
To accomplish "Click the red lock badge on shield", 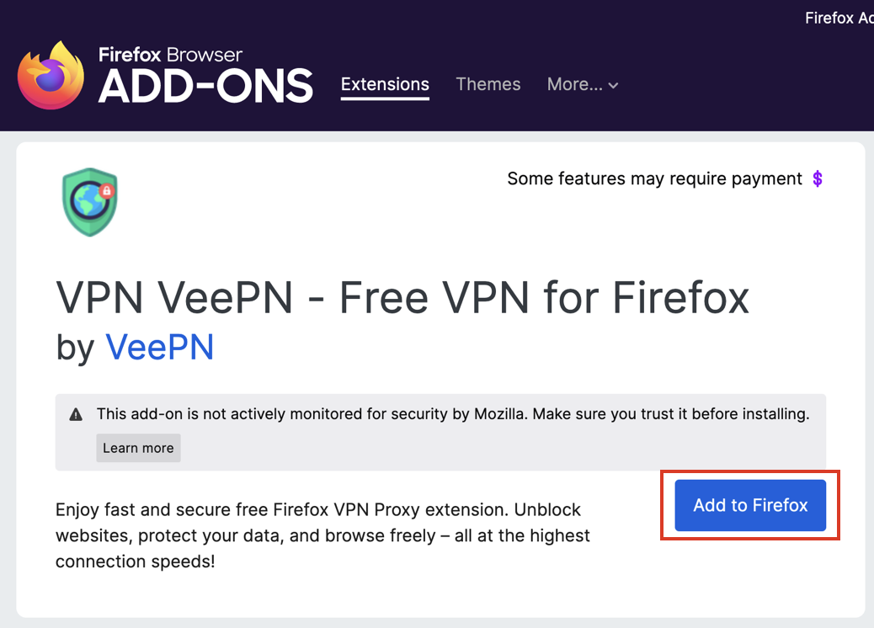I will (x=106, y=191).
